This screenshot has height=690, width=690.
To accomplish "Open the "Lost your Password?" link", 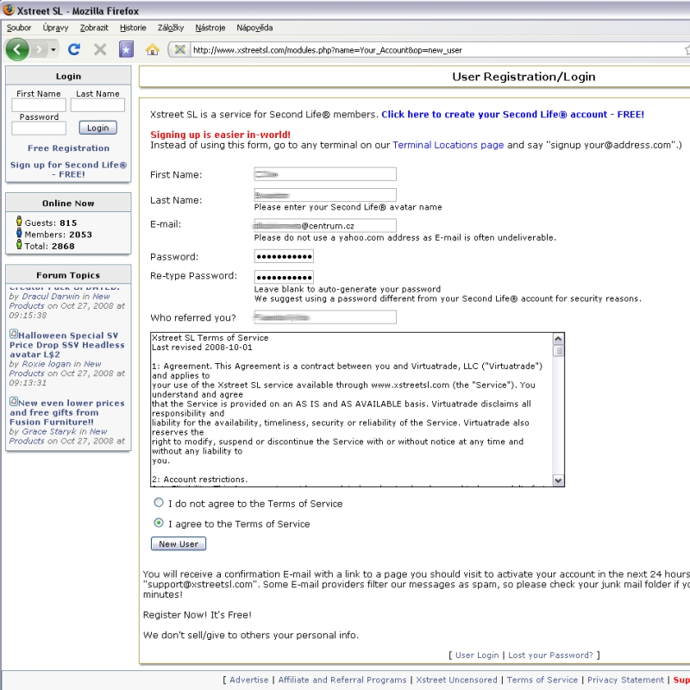I will point(550,655).
